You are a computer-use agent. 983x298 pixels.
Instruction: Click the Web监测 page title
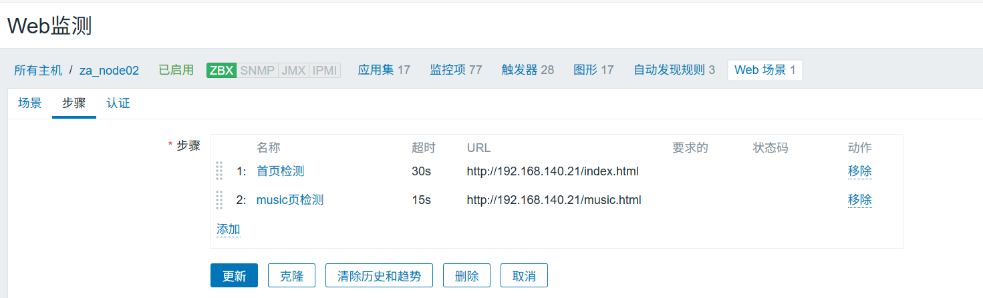click(x=49, y=26)
